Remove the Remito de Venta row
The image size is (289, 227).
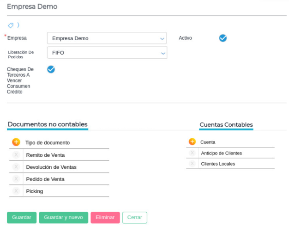(x=16, y=155)
